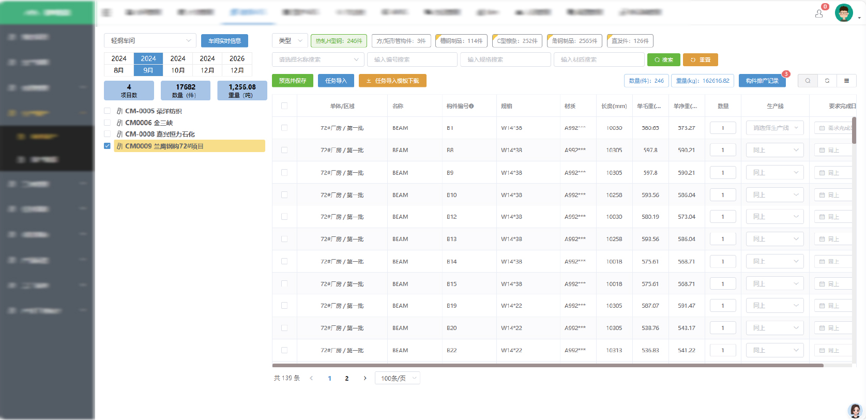This screenshot has width=866, height=420.
Task: Filter by 热轧H型钢 246件 tag
Action: 339,41
